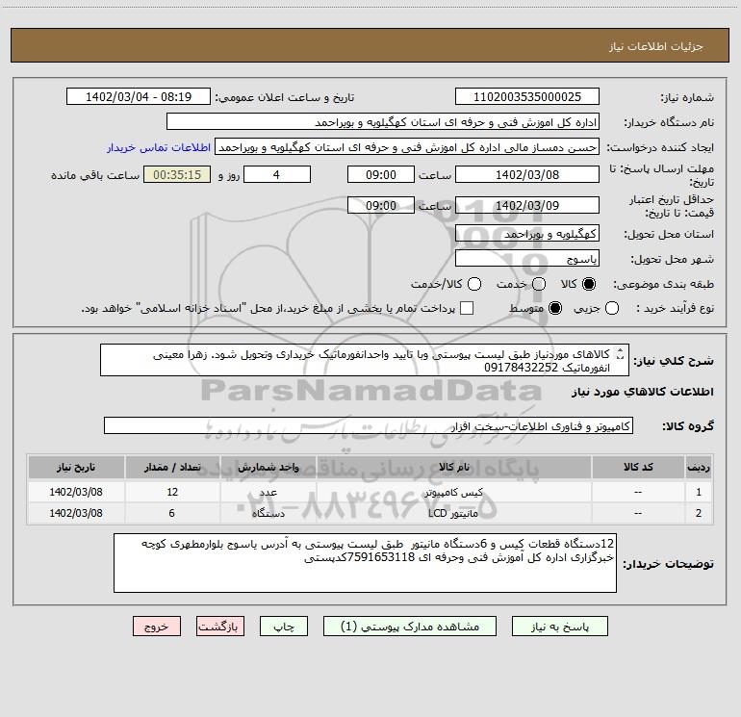Click the نام کالا column header
The width and height of the screenshot is (741, 717).
453,467
